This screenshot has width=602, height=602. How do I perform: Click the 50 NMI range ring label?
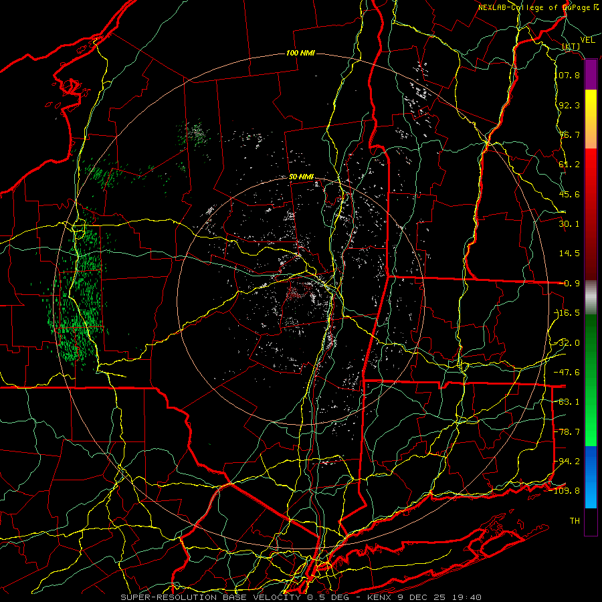[302, 177]
